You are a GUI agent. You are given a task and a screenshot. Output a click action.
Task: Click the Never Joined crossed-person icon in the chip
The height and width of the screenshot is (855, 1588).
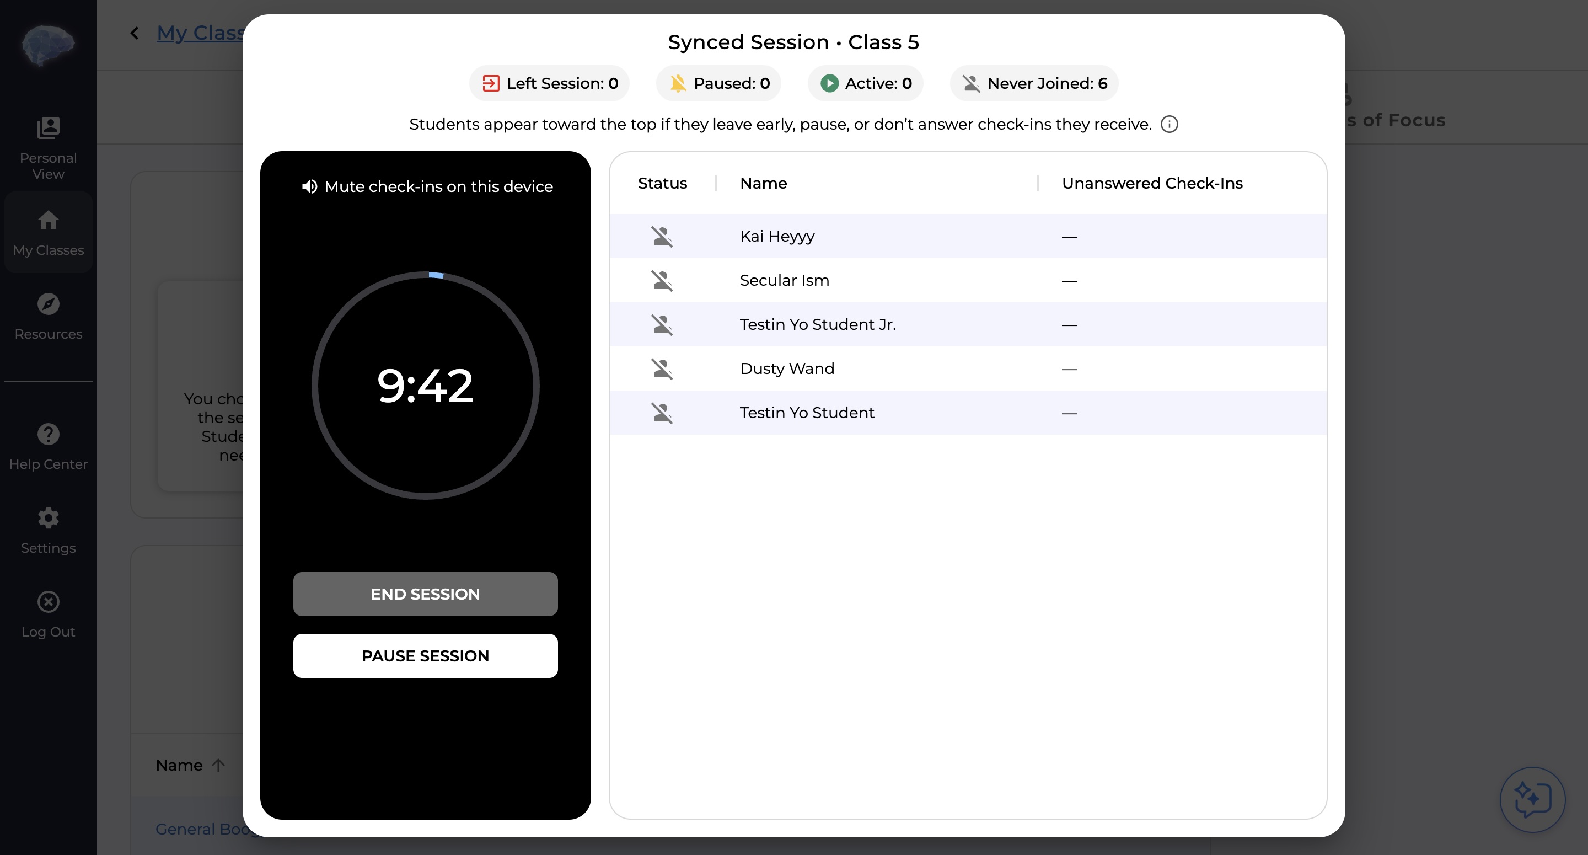pyautogui.click(x=972, y=83)
